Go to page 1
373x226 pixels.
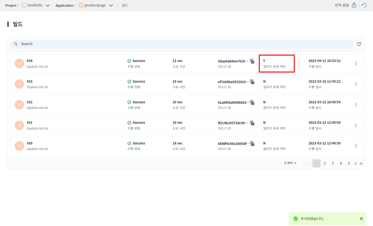click(x=316, y=163)
